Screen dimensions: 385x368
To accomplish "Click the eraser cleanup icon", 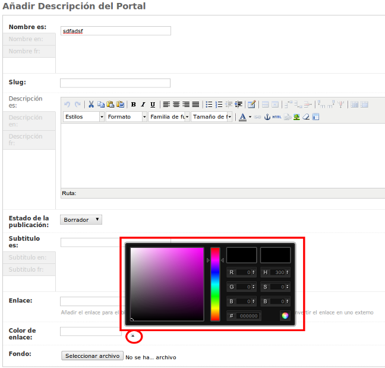I will [x=306, y=117].
